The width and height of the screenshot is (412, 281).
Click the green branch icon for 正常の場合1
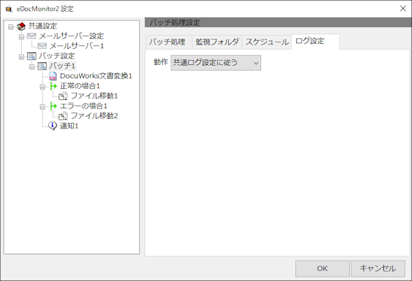pyautogui.click(x=53, y=86)
